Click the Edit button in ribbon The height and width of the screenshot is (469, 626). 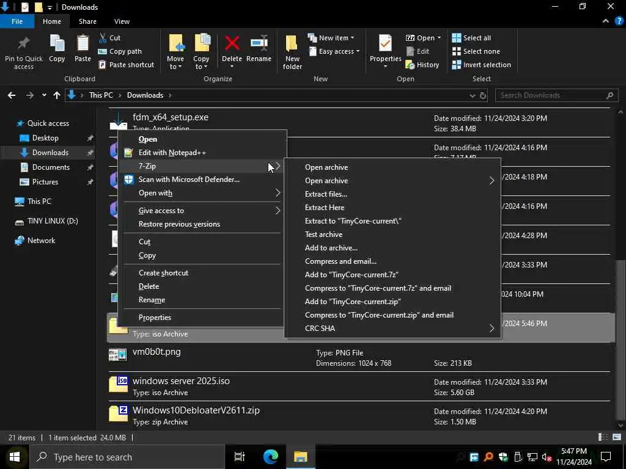[418, 51]
